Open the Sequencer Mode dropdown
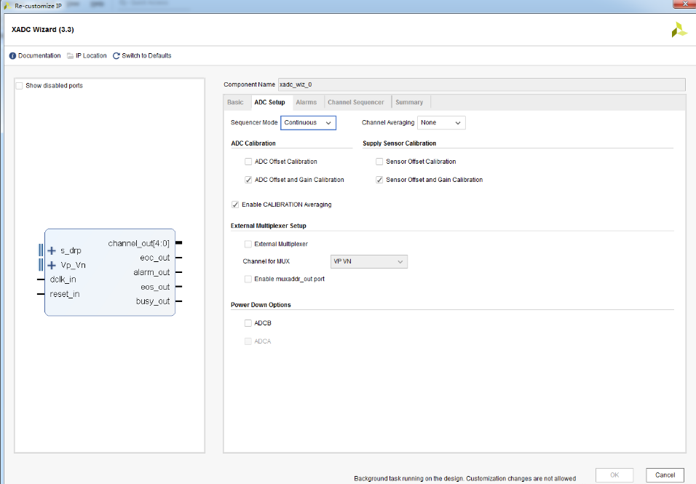This screenshot has width=696, height=484. 308,123
